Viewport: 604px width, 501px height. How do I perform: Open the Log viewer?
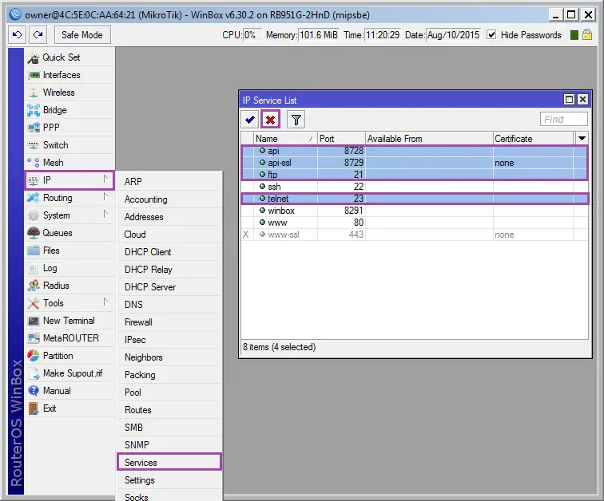(70, 268)
